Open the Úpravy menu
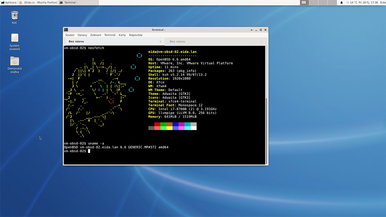The width and height of the screenshot is (386, 217). pos(82,35)
